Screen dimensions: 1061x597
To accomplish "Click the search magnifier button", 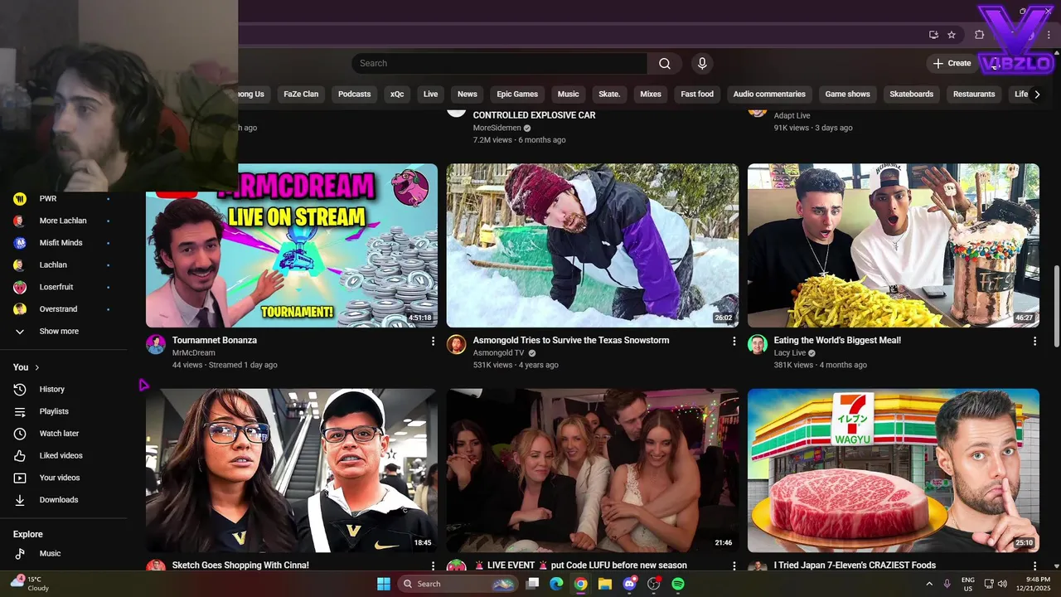I will (665, 64).
